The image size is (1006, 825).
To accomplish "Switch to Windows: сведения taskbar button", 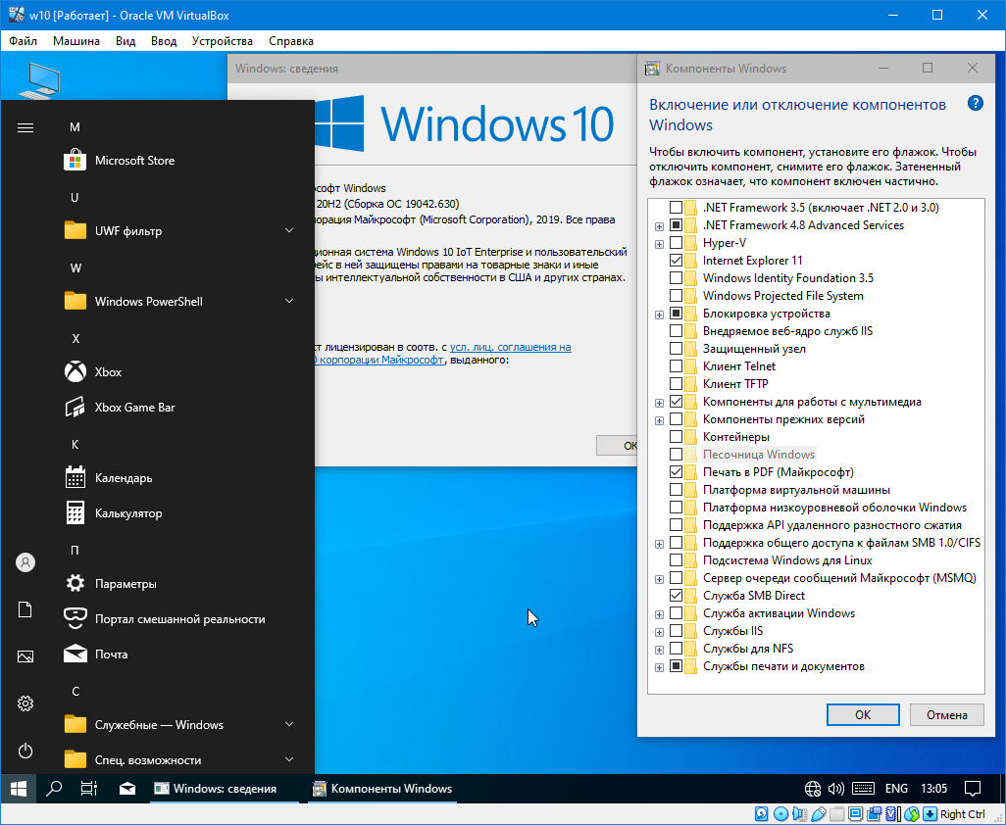I will pyautogui.click(x=225, y=789).
